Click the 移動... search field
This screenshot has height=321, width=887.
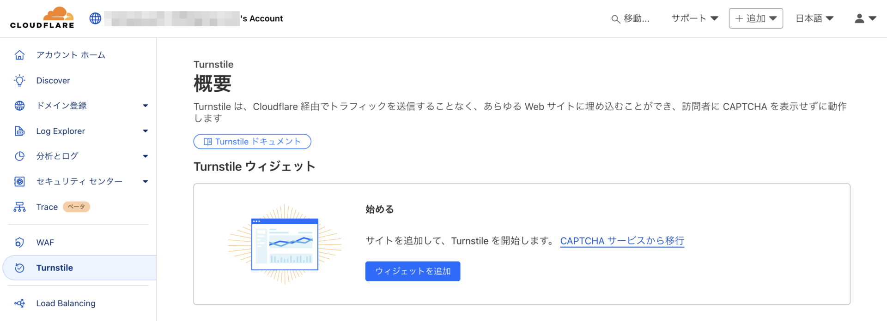pos(631,18)
